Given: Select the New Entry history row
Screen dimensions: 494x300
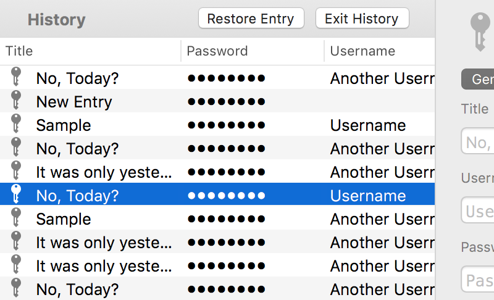Looking at the screenshot, I should tap(217, 101).
